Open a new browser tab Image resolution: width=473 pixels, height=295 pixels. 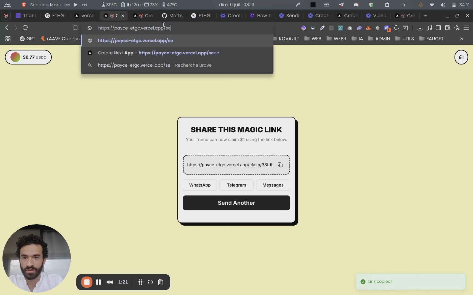(x=425, y=16)
